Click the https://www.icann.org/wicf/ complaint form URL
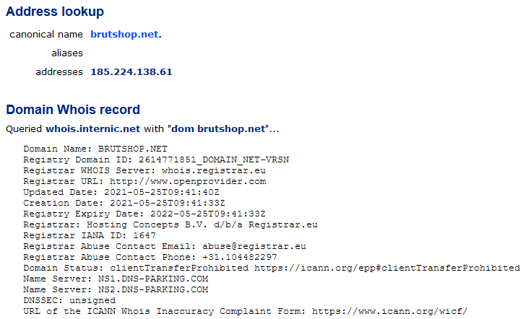 389,311
